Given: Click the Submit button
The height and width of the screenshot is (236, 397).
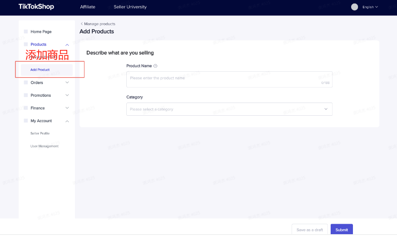Looking at the screenshot, I should click(x=342, y=230).
